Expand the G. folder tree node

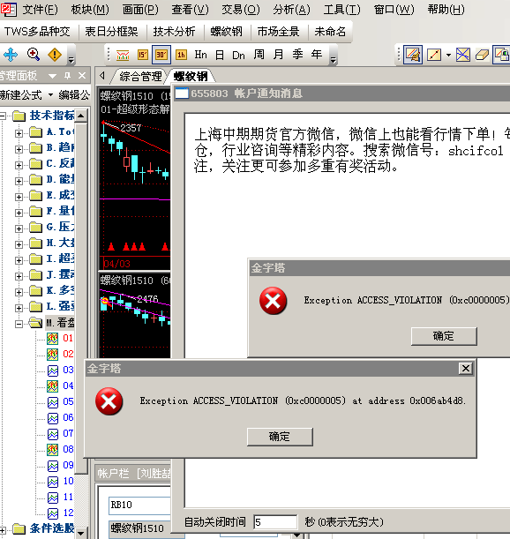[19, 228]
